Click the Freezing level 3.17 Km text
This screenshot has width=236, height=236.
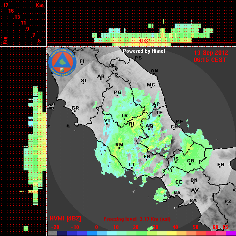click(x=137, y=219)
